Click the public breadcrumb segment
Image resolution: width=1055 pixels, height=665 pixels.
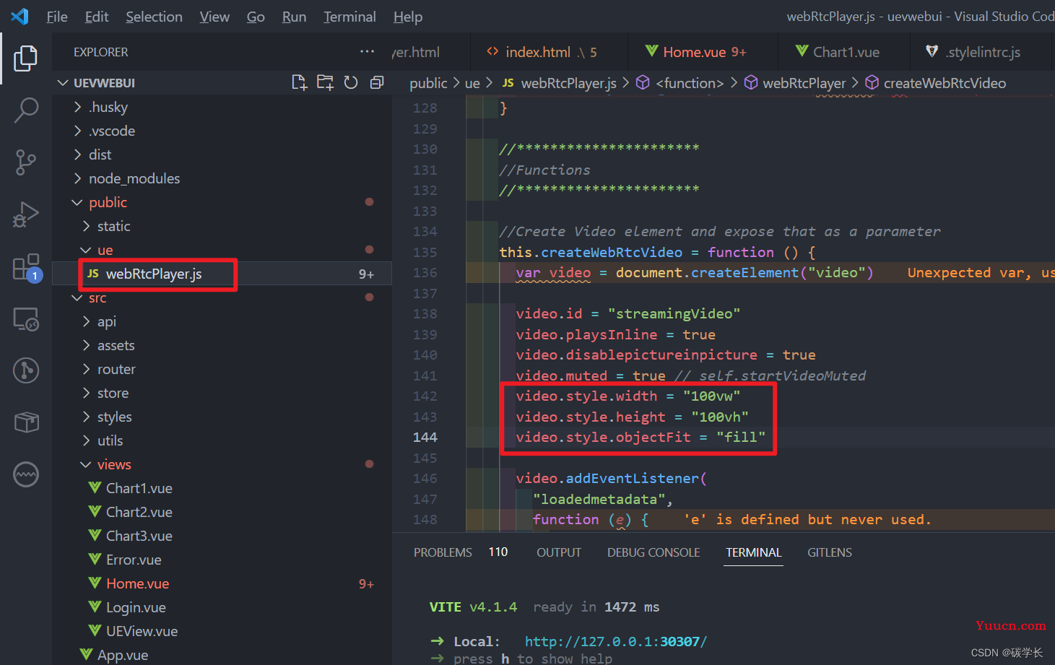(428, 83)
